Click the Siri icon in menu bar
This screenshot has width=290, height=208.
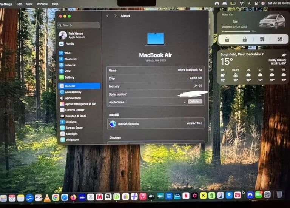263,3
